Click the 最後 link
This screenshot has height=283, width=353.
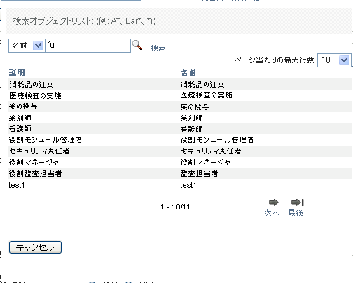coord(296,213)
